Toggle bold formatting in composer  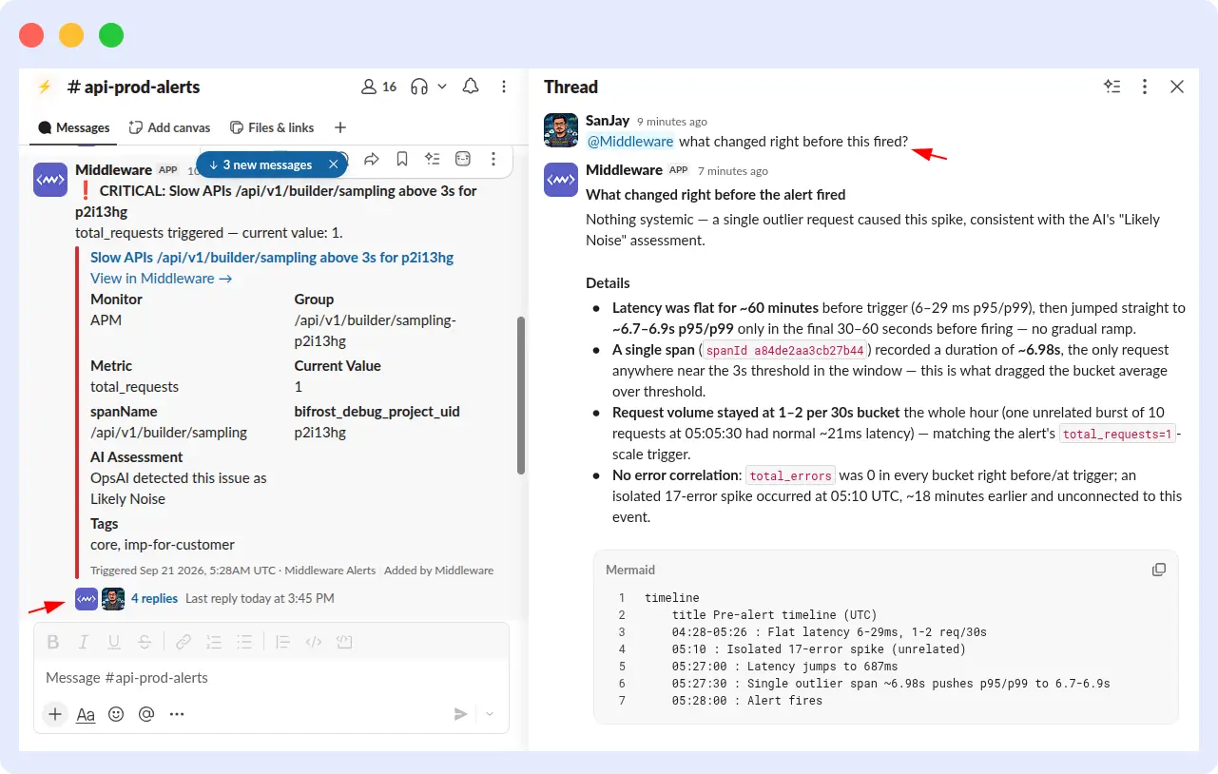click(53, 642)
